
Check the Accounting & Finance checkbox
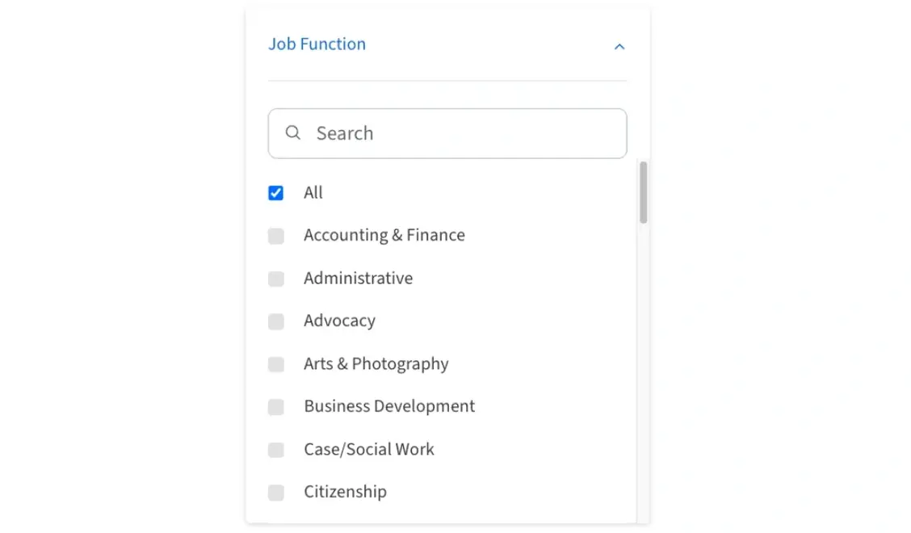pos(276,236)
